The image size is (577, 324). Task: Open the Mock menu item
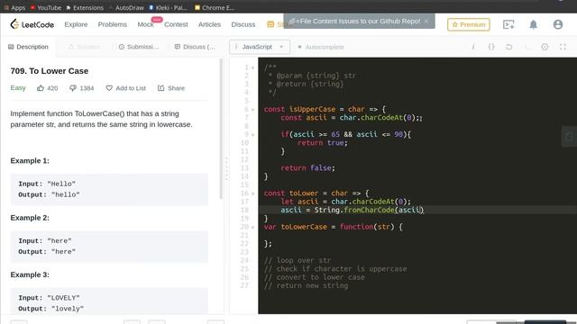(145, 24)
